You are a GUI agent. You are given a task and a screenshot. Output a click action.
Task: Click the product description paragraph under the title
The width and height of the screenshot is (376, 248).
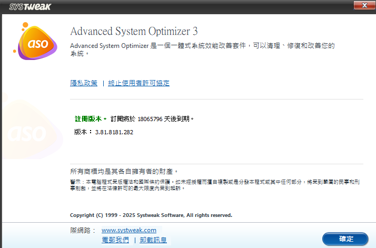pos(202,49)
